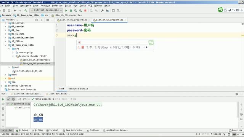Save all files toolbar icon

click(x=4, y=11)
